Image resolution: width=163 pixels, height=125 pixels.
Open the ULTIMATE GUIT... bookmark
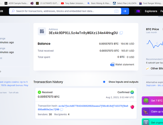point(47,3)
